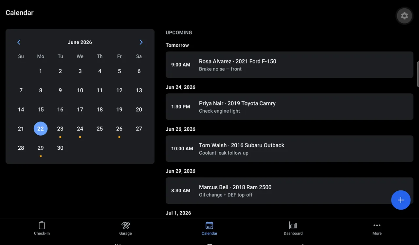The image size is (419, 245).
Task: Select June 28 on the calendar
Action: click(21, 148)
